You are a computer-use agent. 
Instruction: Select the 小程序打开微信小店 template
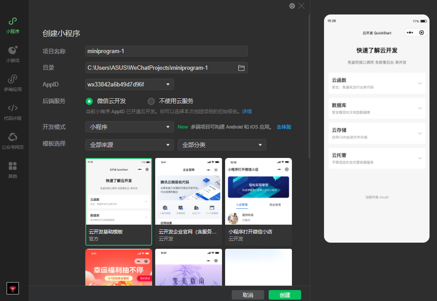click(x=259, y=202)
